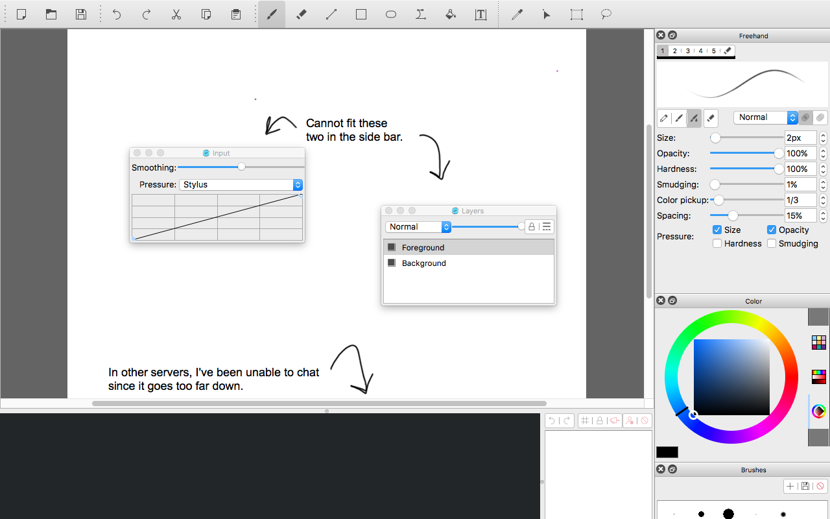Viewport: 830px width, 519px height.
Task: Click the horizontal canvas scrollbar
Action: 319,404
